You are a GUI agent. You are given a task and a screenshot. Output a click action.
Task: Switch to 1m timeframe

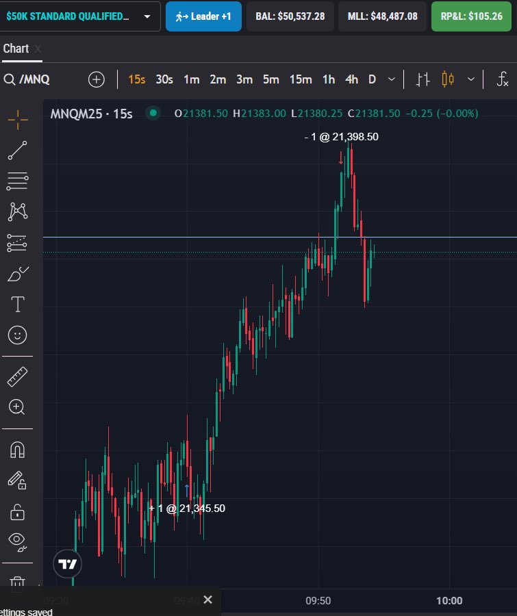[x=192, y=79]
